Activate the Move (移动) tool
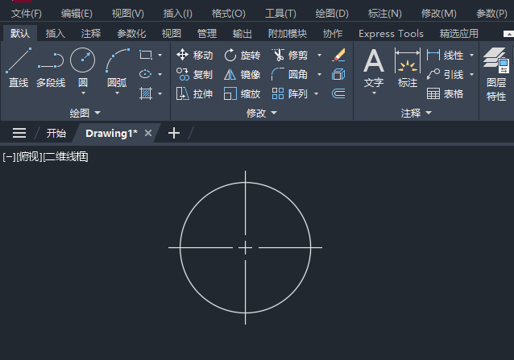 pos(195,55)
